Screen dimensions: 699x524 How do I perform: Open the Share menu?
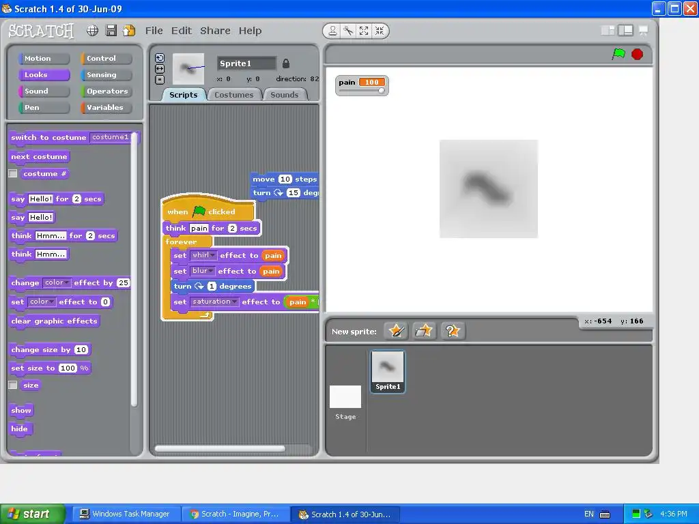(x=215, y=31)
